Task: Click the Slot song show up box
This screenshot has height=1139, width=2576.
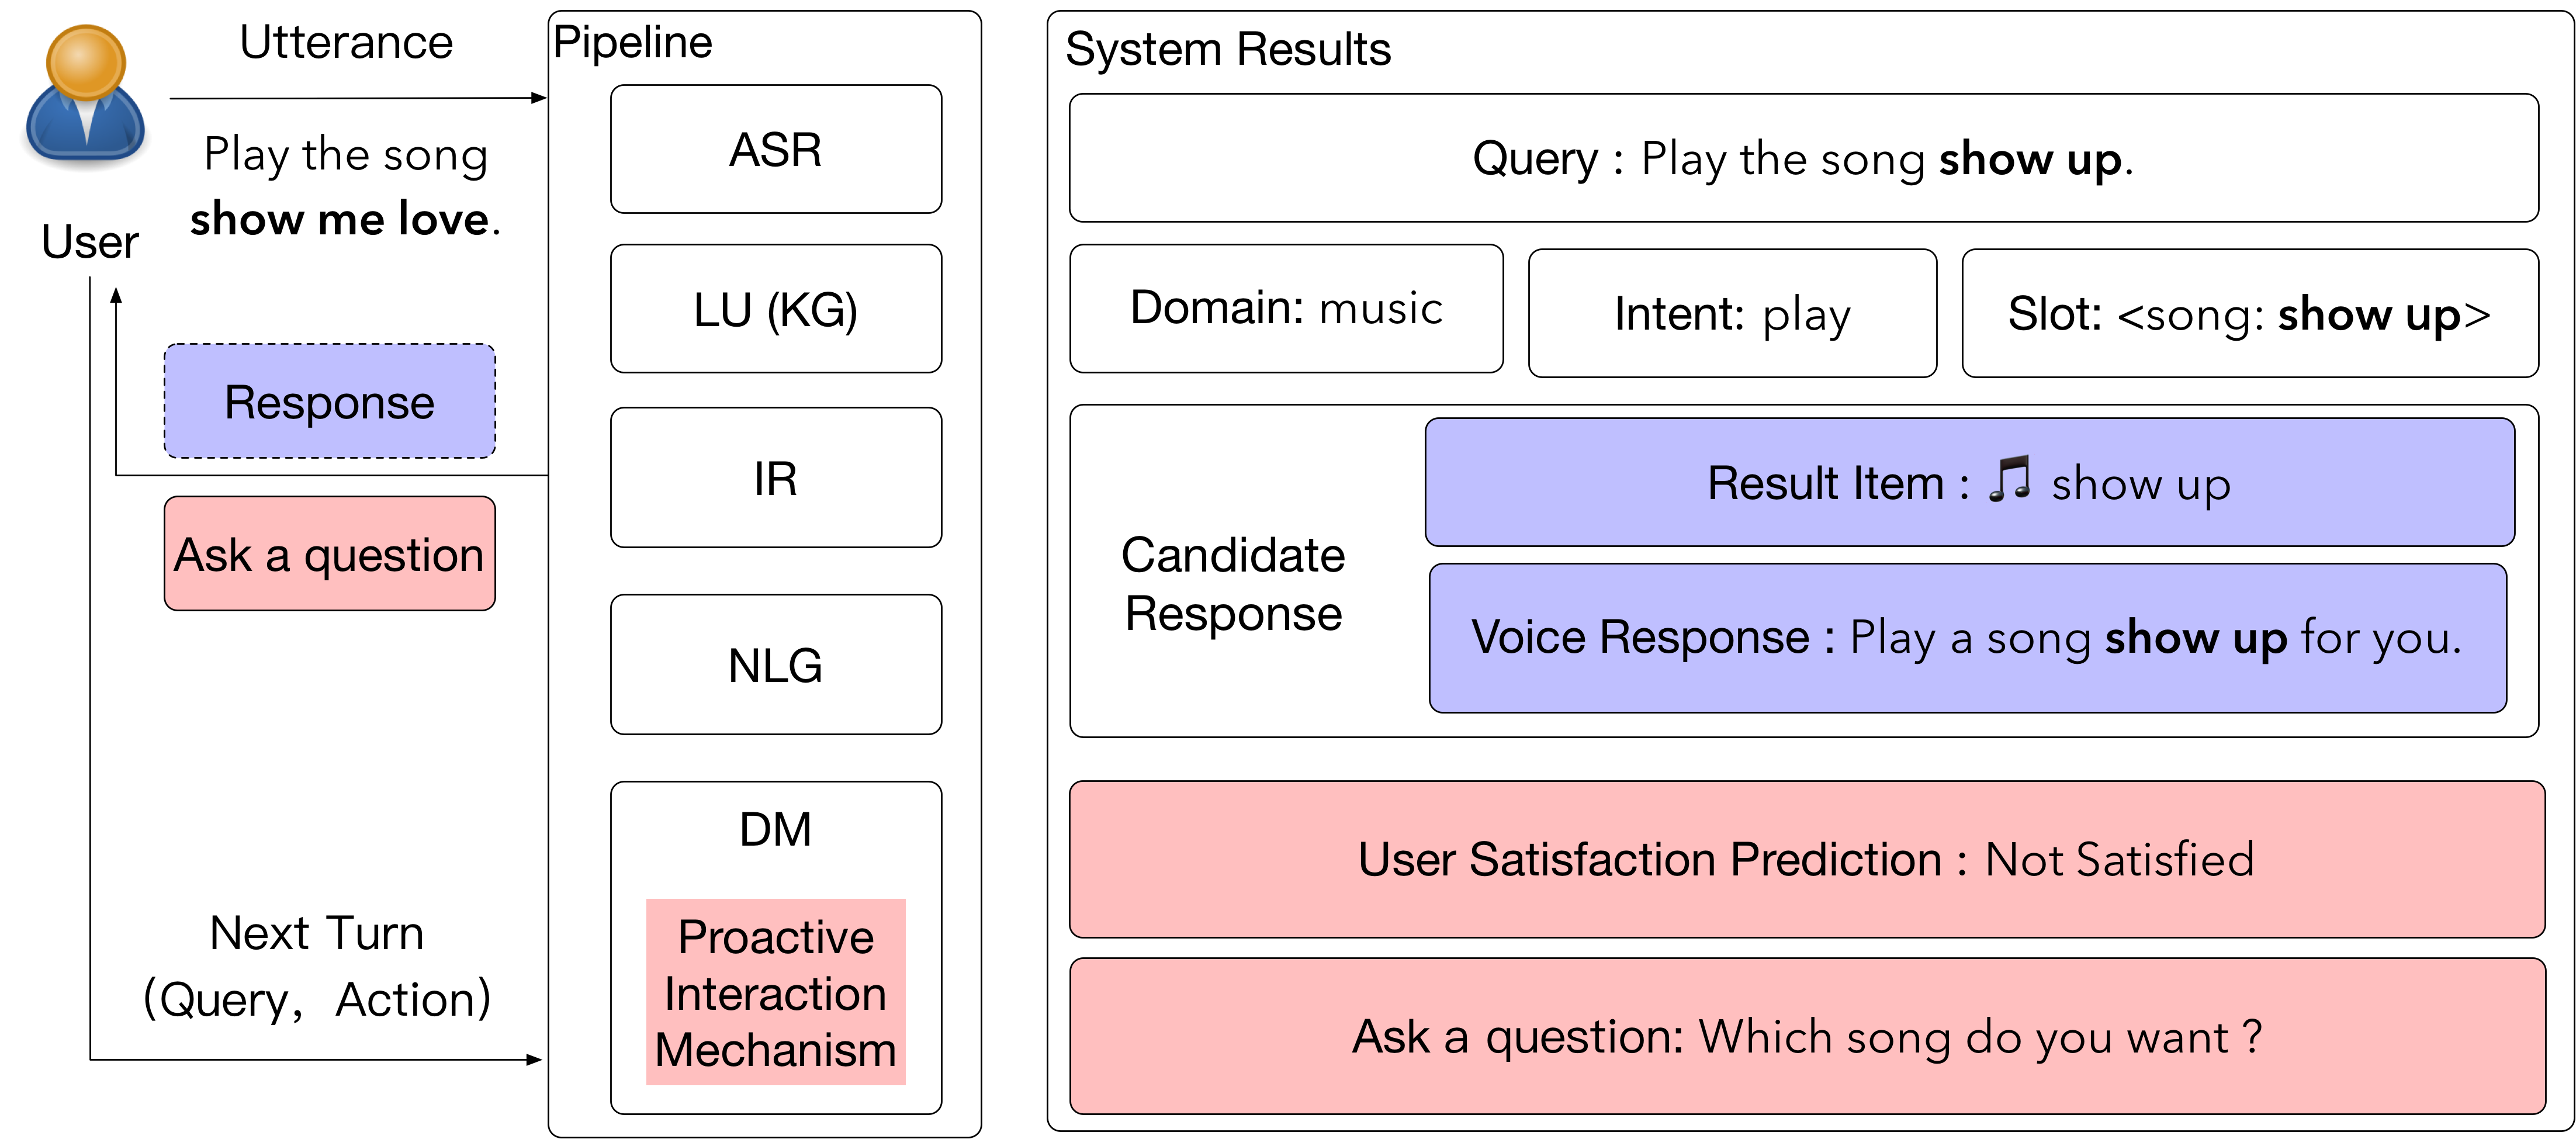Action: [x=2250, y=313]
